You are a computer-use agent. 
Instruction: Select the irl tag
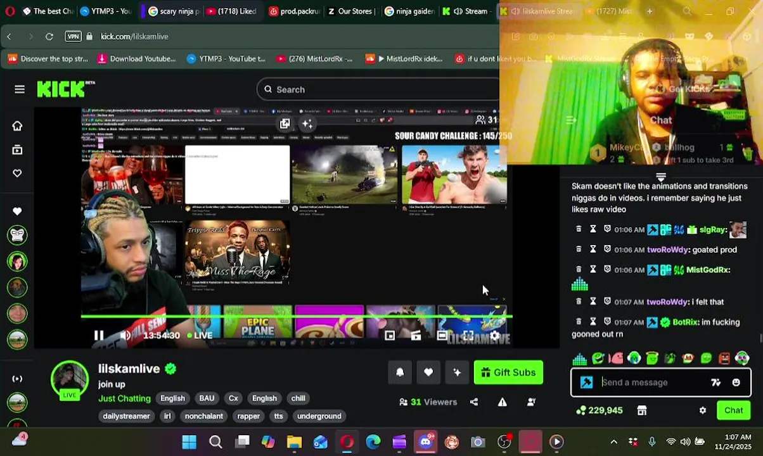point(167,416)
